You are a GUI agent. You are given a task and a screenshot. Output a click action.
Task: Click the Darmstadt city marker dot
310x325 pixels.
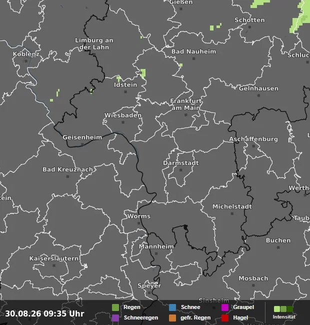click(x=181, y=170)
